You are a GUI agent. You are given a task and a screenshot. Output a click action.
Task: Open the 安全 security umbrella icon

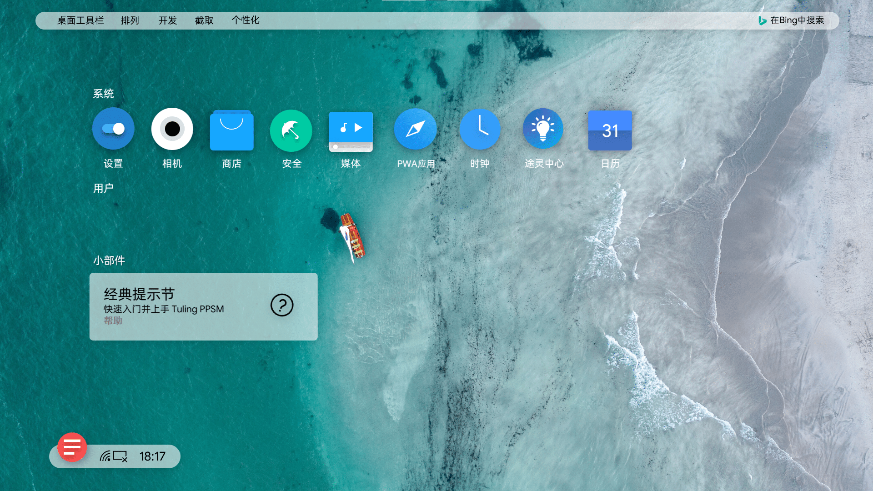click(291, 130)
